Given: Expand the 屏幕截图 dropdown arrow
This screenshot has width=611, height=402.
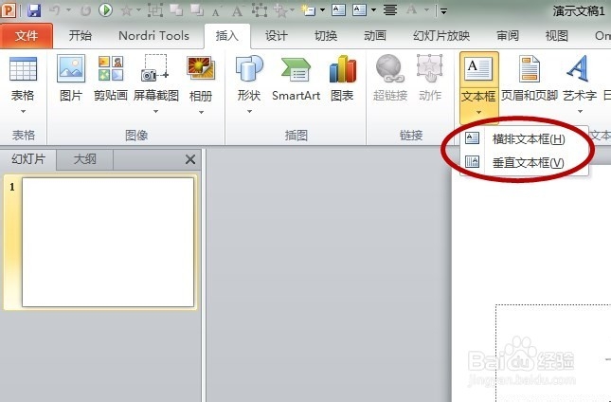Looking at the screenshot, I should click(x=156, y=112).
